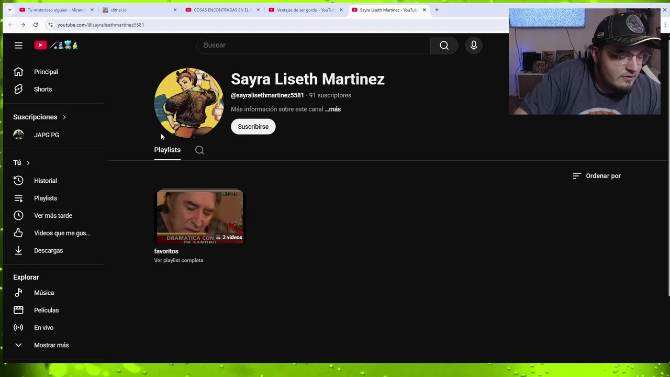
Task: Open a new browser tab
Action: pos(437,10)
